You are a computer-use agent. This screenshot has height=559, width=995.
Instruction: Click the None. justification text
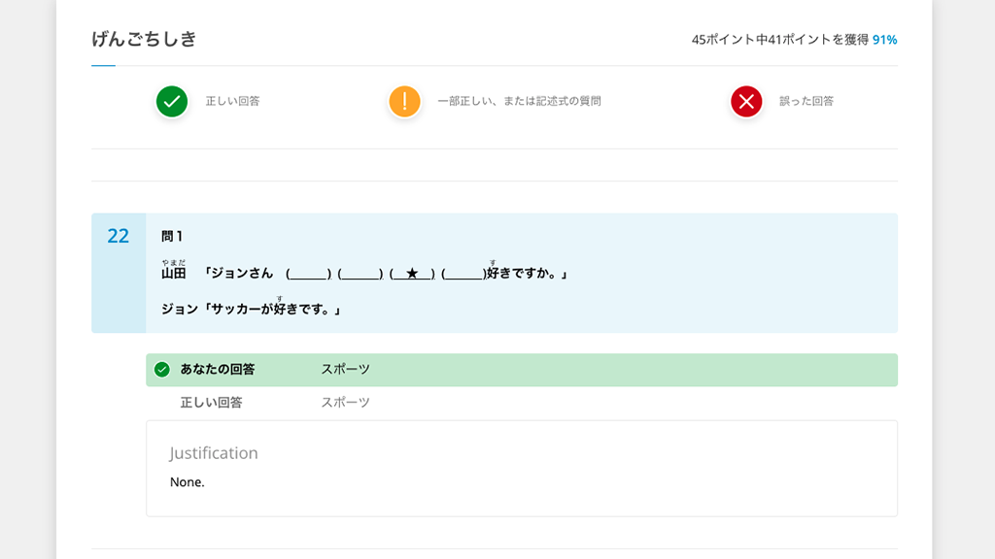click(x=187, y=482)
